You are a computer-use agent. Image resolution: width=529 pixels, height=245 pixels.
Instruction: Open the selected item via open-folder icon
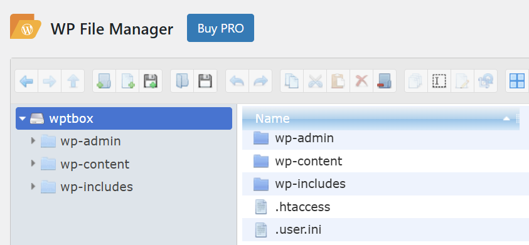(x=182, y=81)
